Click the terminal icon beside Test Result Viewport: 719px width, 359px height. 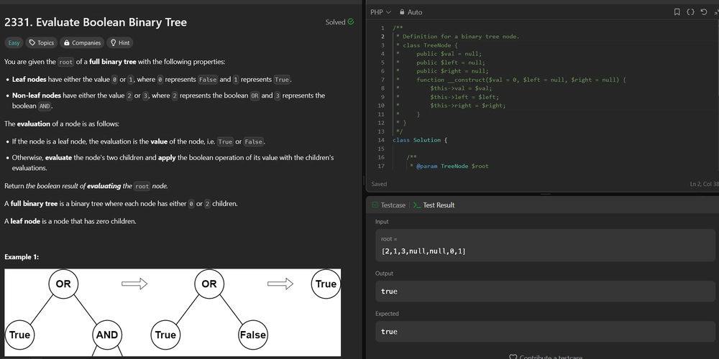point(417,205)
